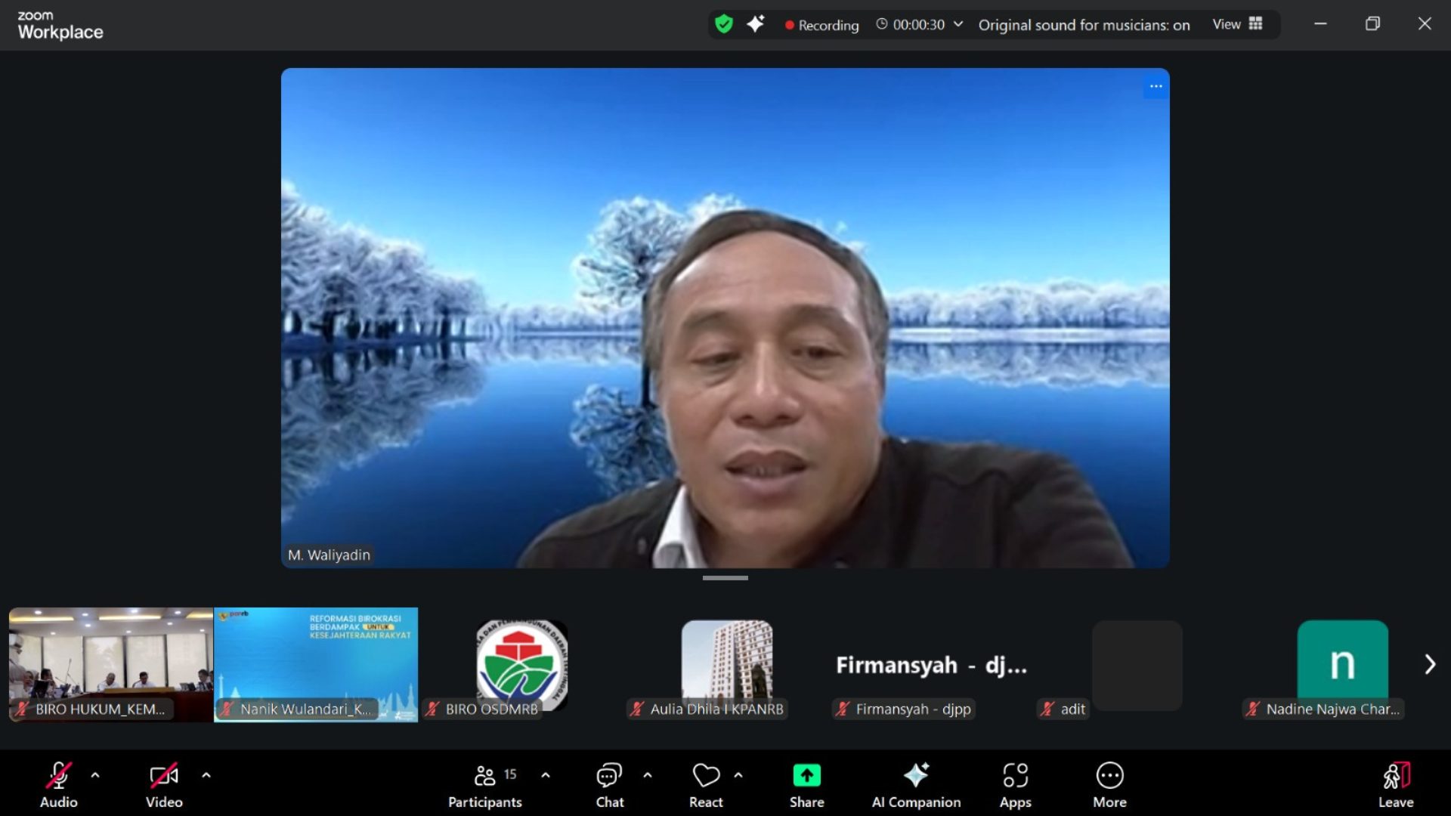Expand the meeting timer dropdown chevron
Screen dimensions: 1451x816
(958, 24)
